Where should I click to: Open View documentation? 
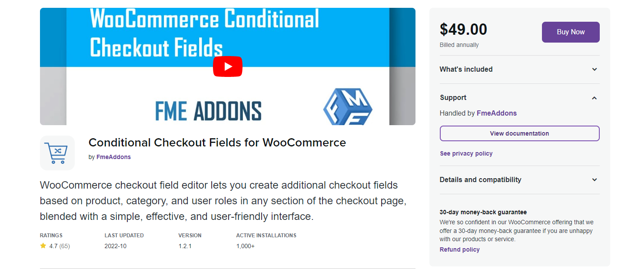pos(519,133)
